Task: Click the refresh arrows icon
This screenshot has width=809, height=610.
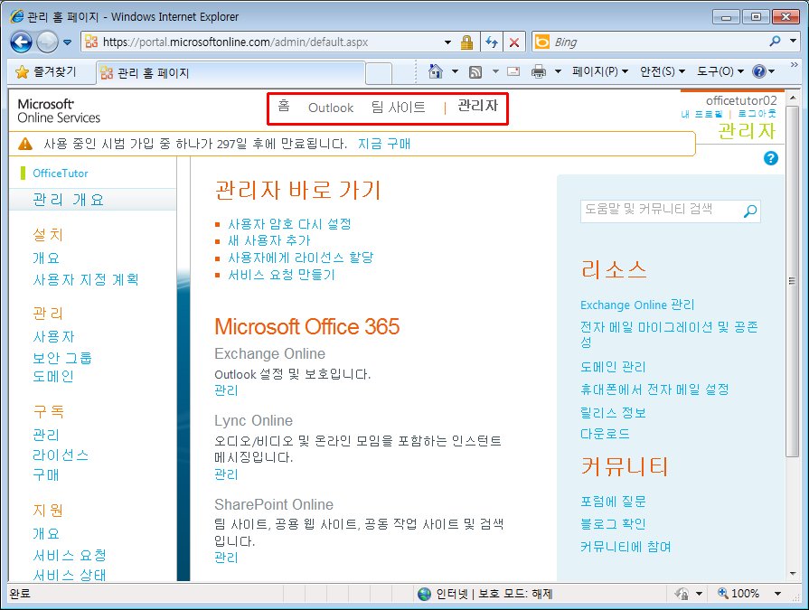Action: tap(492, 42)
